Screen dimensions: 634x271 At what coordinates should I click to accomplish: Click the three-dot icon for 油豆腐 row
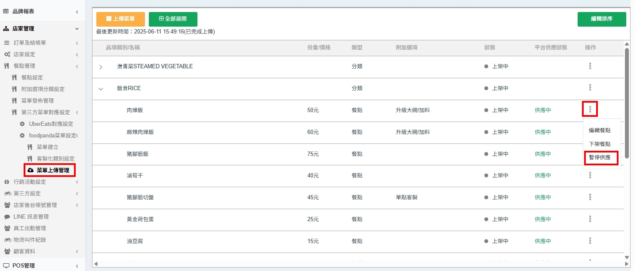(x=590, y=241)
